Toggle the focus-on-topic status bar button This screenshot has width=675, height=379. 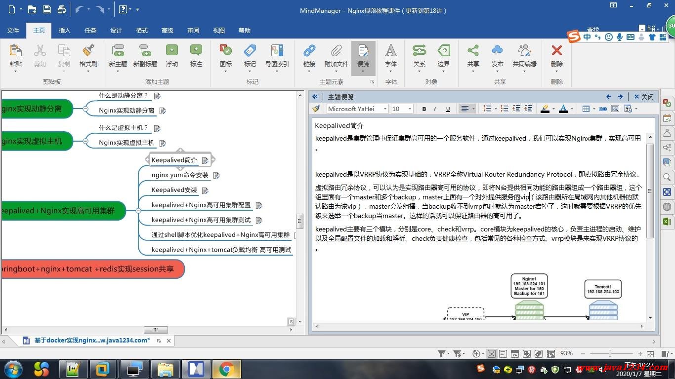tap(492, 354)
